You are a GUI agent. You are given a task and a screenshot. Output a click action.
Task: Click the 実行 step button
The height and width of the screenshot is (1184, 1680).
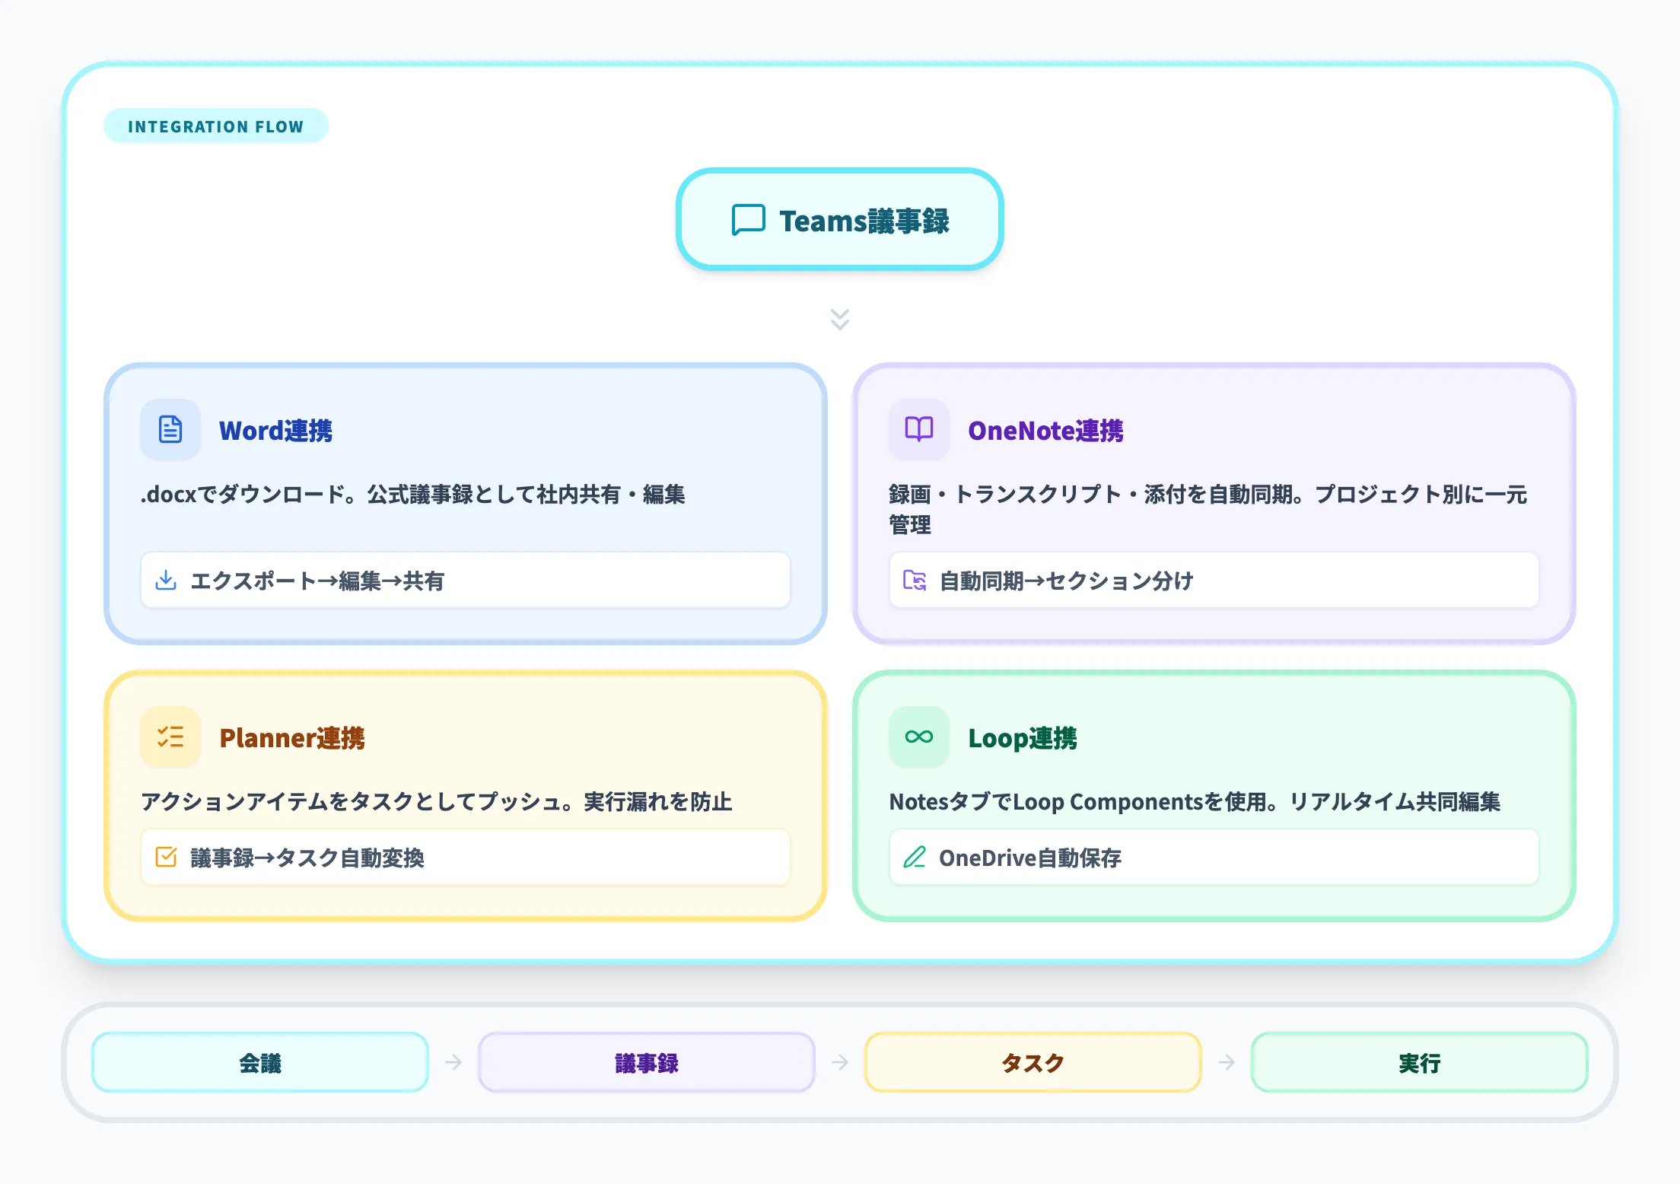point(1417,1061)
